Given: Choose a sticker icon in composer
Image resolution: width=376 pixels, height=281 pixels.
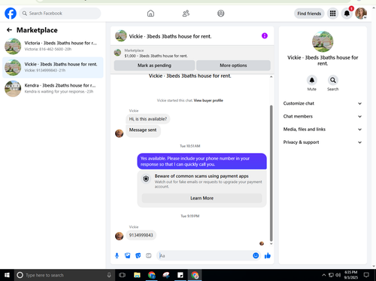Looking at the screenshot, I should point(138,255).
